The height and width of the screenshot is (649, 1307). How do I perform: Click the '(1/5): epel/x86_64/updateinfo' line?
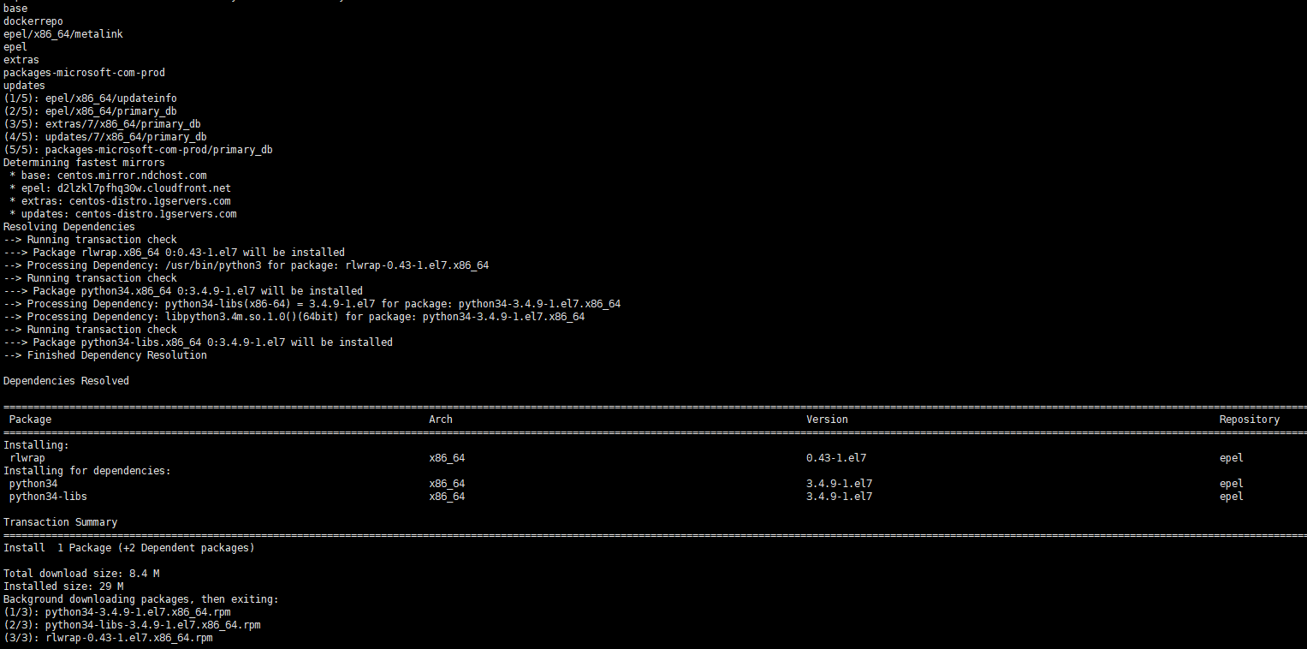click(x=90, y=98)
